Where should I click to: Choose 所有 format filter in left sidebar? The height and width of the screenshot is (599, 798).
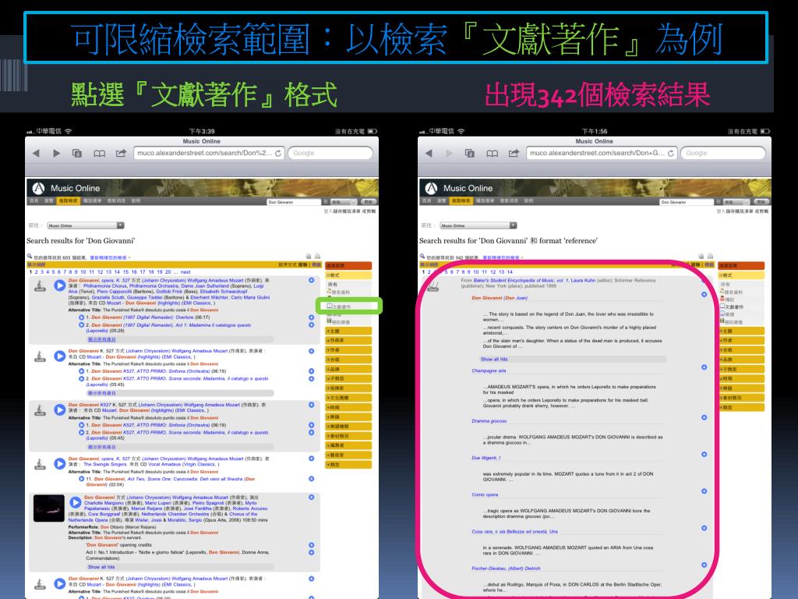(333, 284)
